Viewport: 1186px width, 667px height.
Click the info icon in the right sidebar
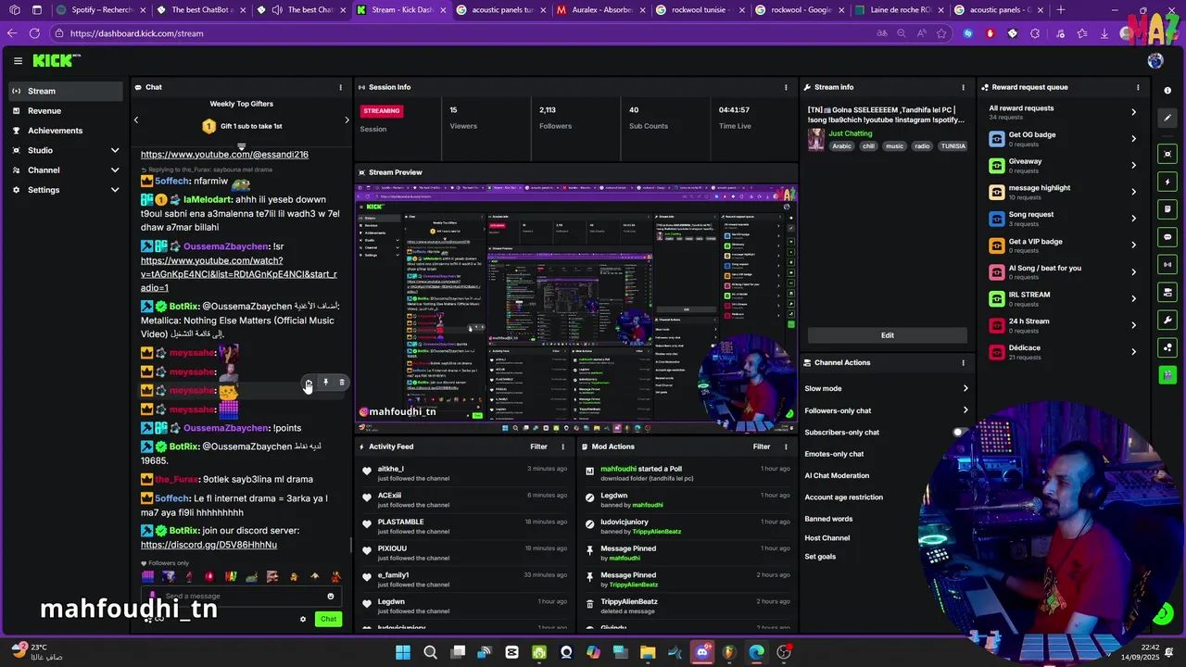point(1167,91)
